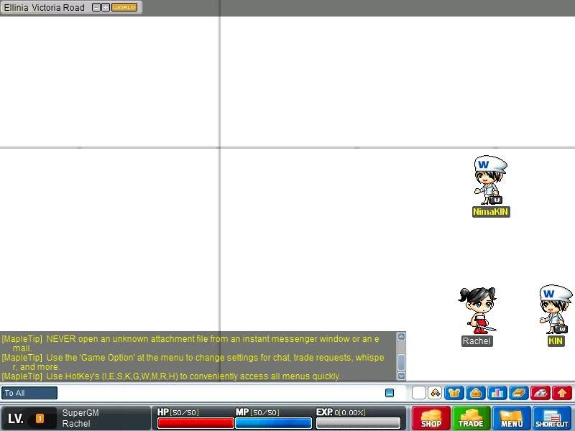Click MapleTip about HotKeys

[x=171, y=376]
